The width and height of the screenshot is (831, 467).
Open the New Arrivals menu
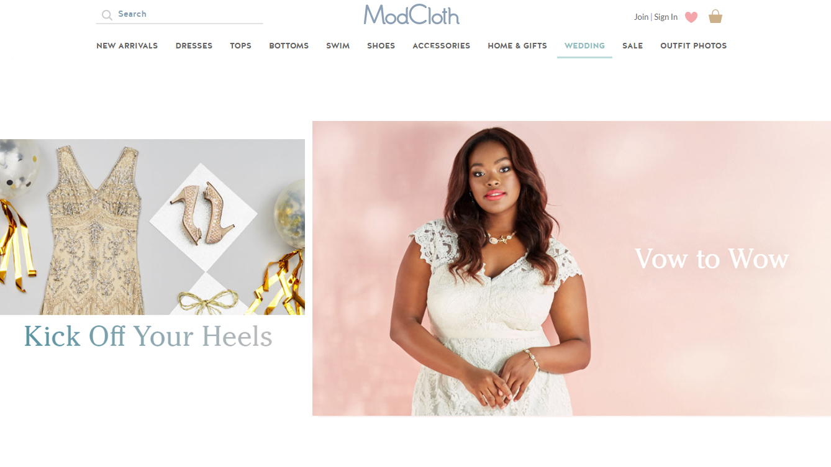[127, 46]
